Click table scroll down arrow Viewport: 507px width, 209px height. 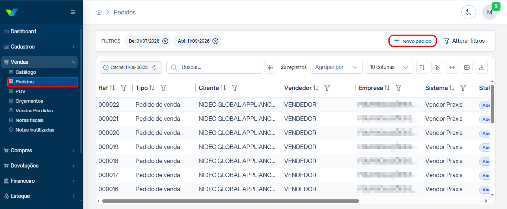tap(493, 194)
